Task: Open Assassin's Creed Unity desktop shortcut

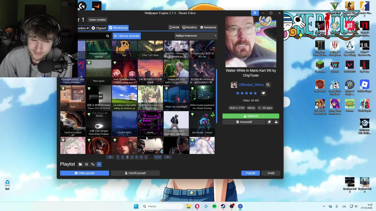Action: click(x=350, y=48)
